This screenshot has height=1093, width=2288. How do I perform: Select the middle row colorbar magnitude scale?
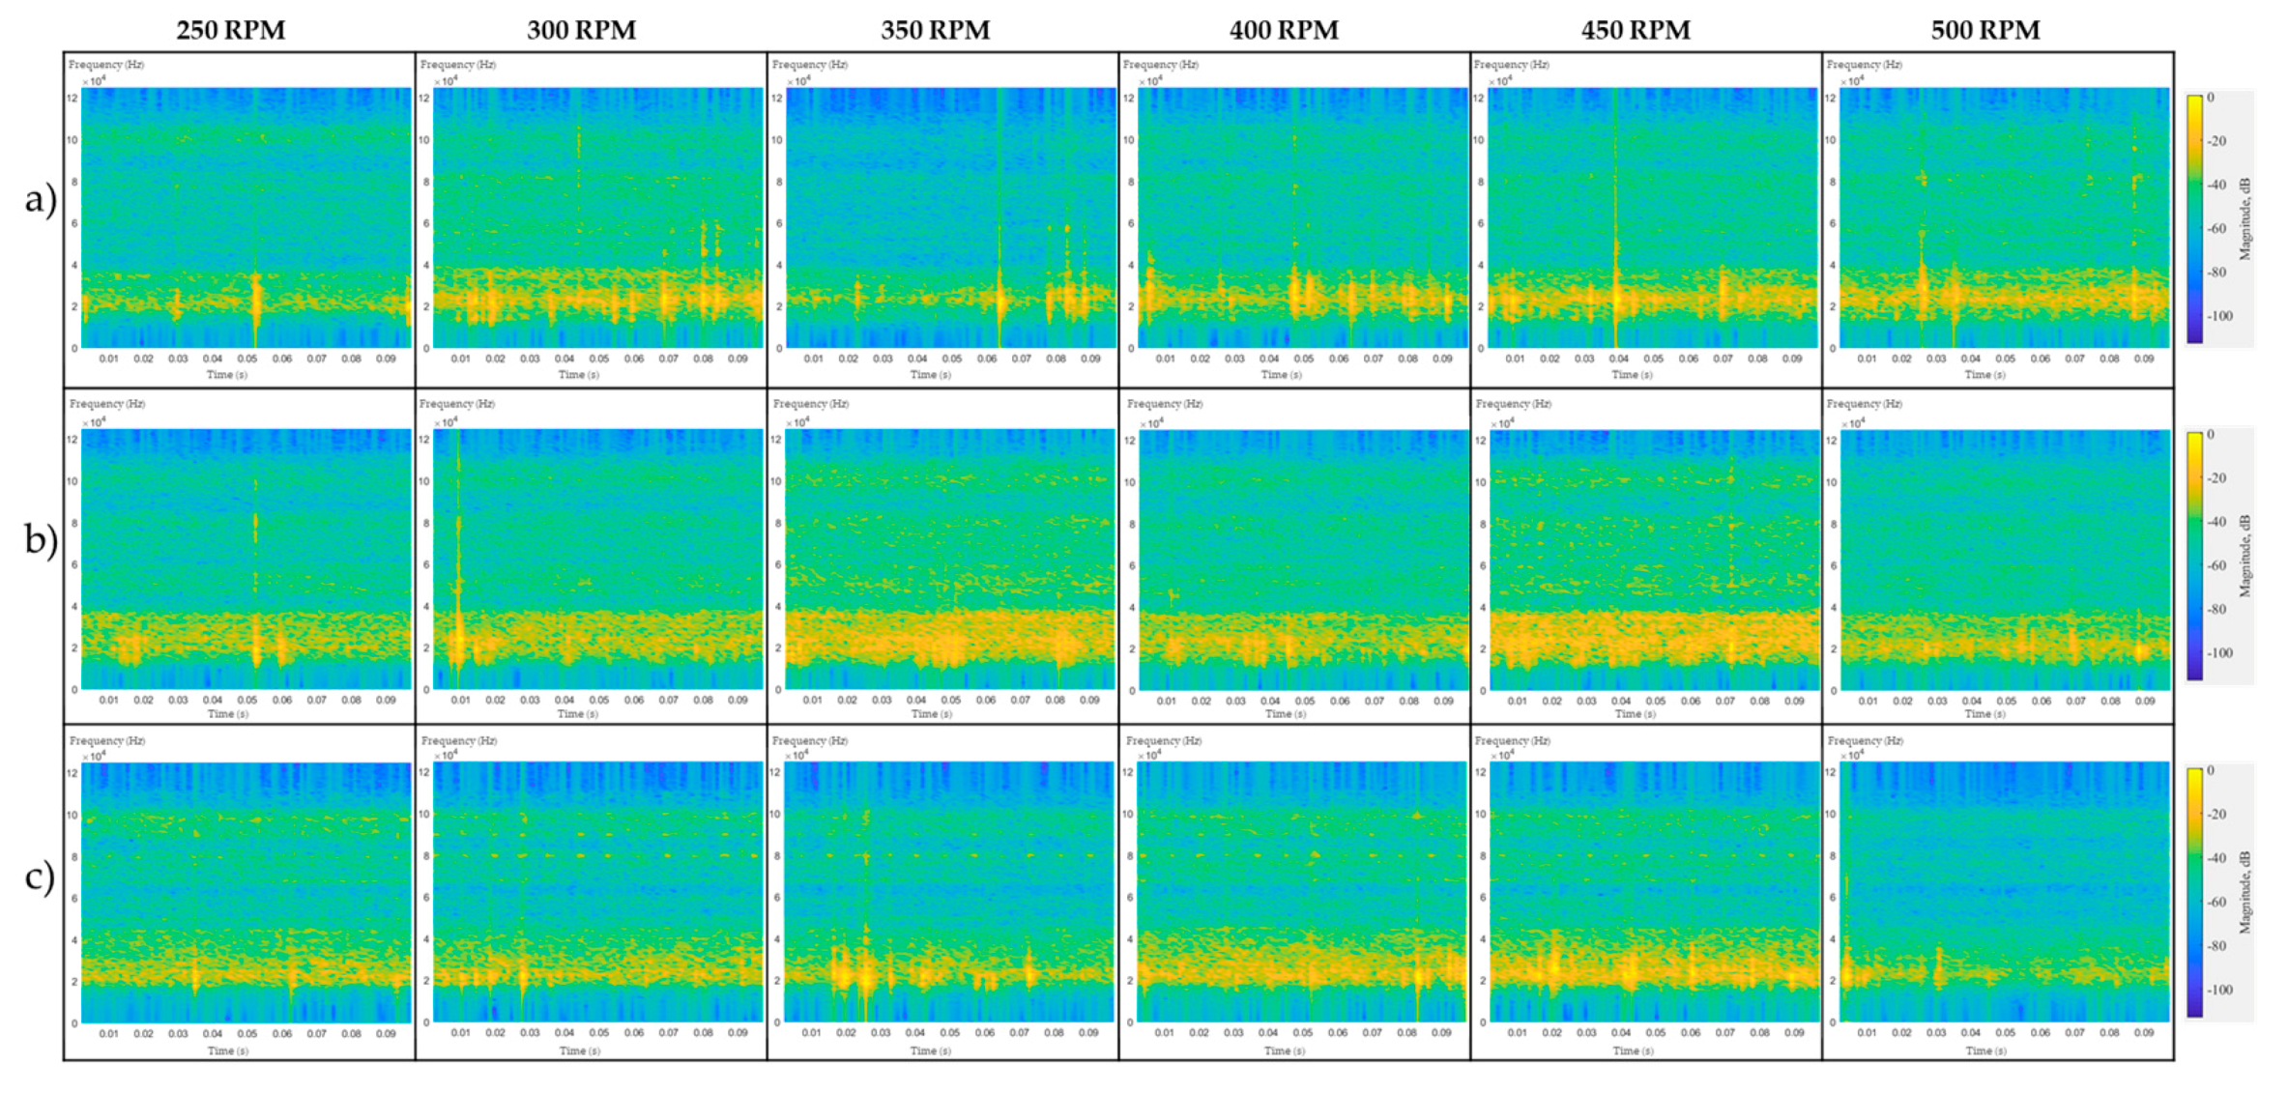tap(2195, 556)
